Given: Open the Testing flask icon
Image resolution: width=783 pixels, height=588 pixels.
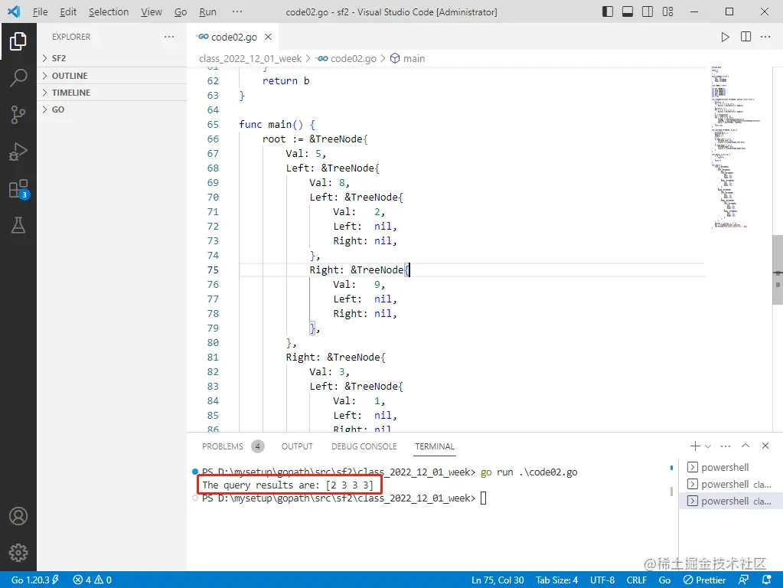Looking at the screenshot, I should click(x=18, y=225).
